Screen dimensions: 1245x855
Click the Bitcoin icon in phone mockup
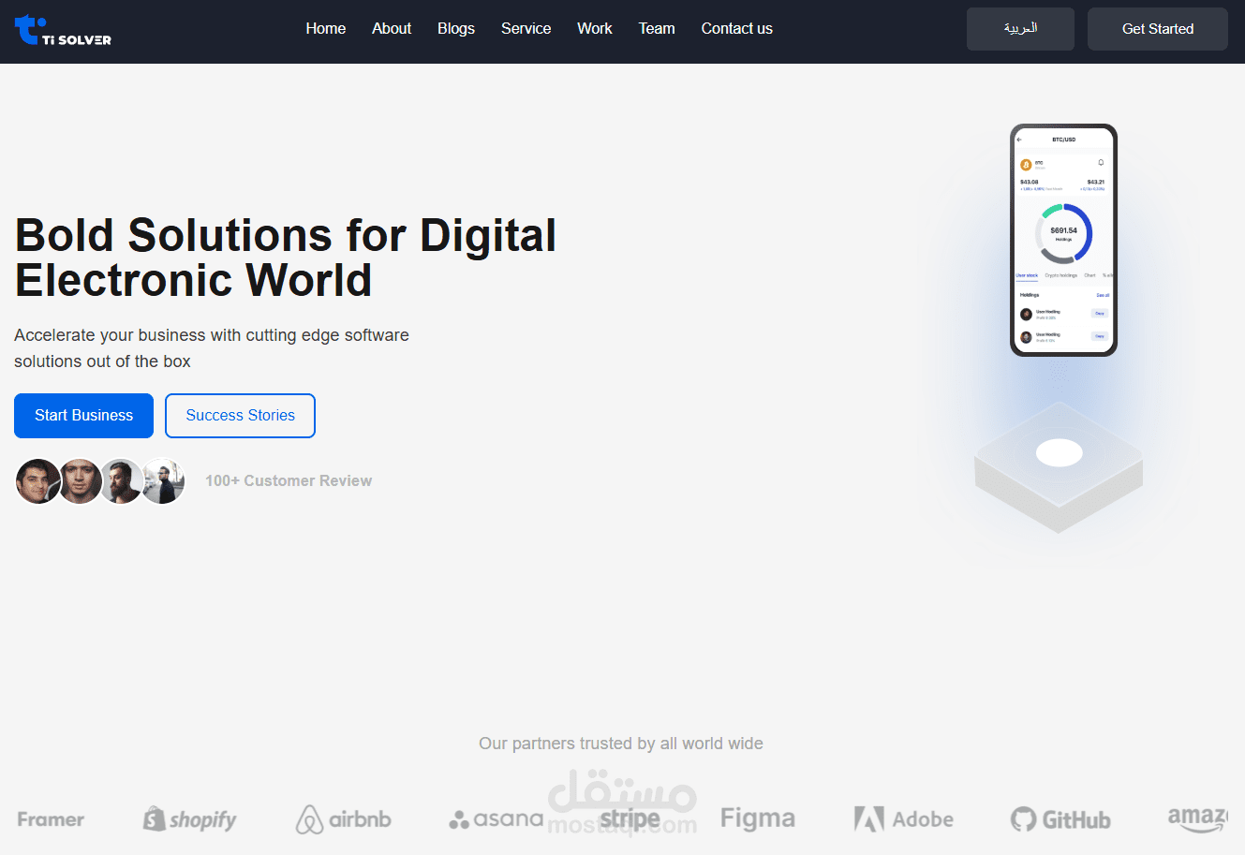click(1026, 165)
